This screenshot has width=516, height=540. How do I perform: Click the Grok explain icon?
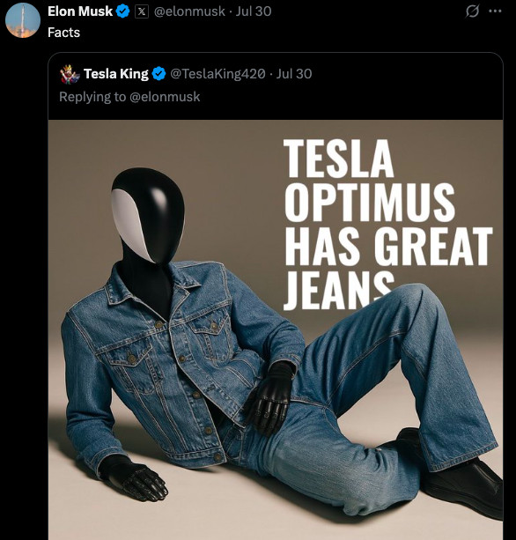472,11
